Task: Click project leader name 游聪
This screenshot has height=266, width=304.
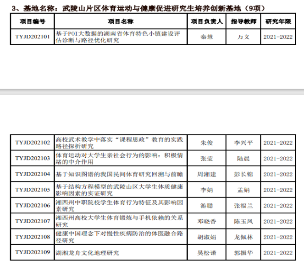Action: (x=207, y=206)
